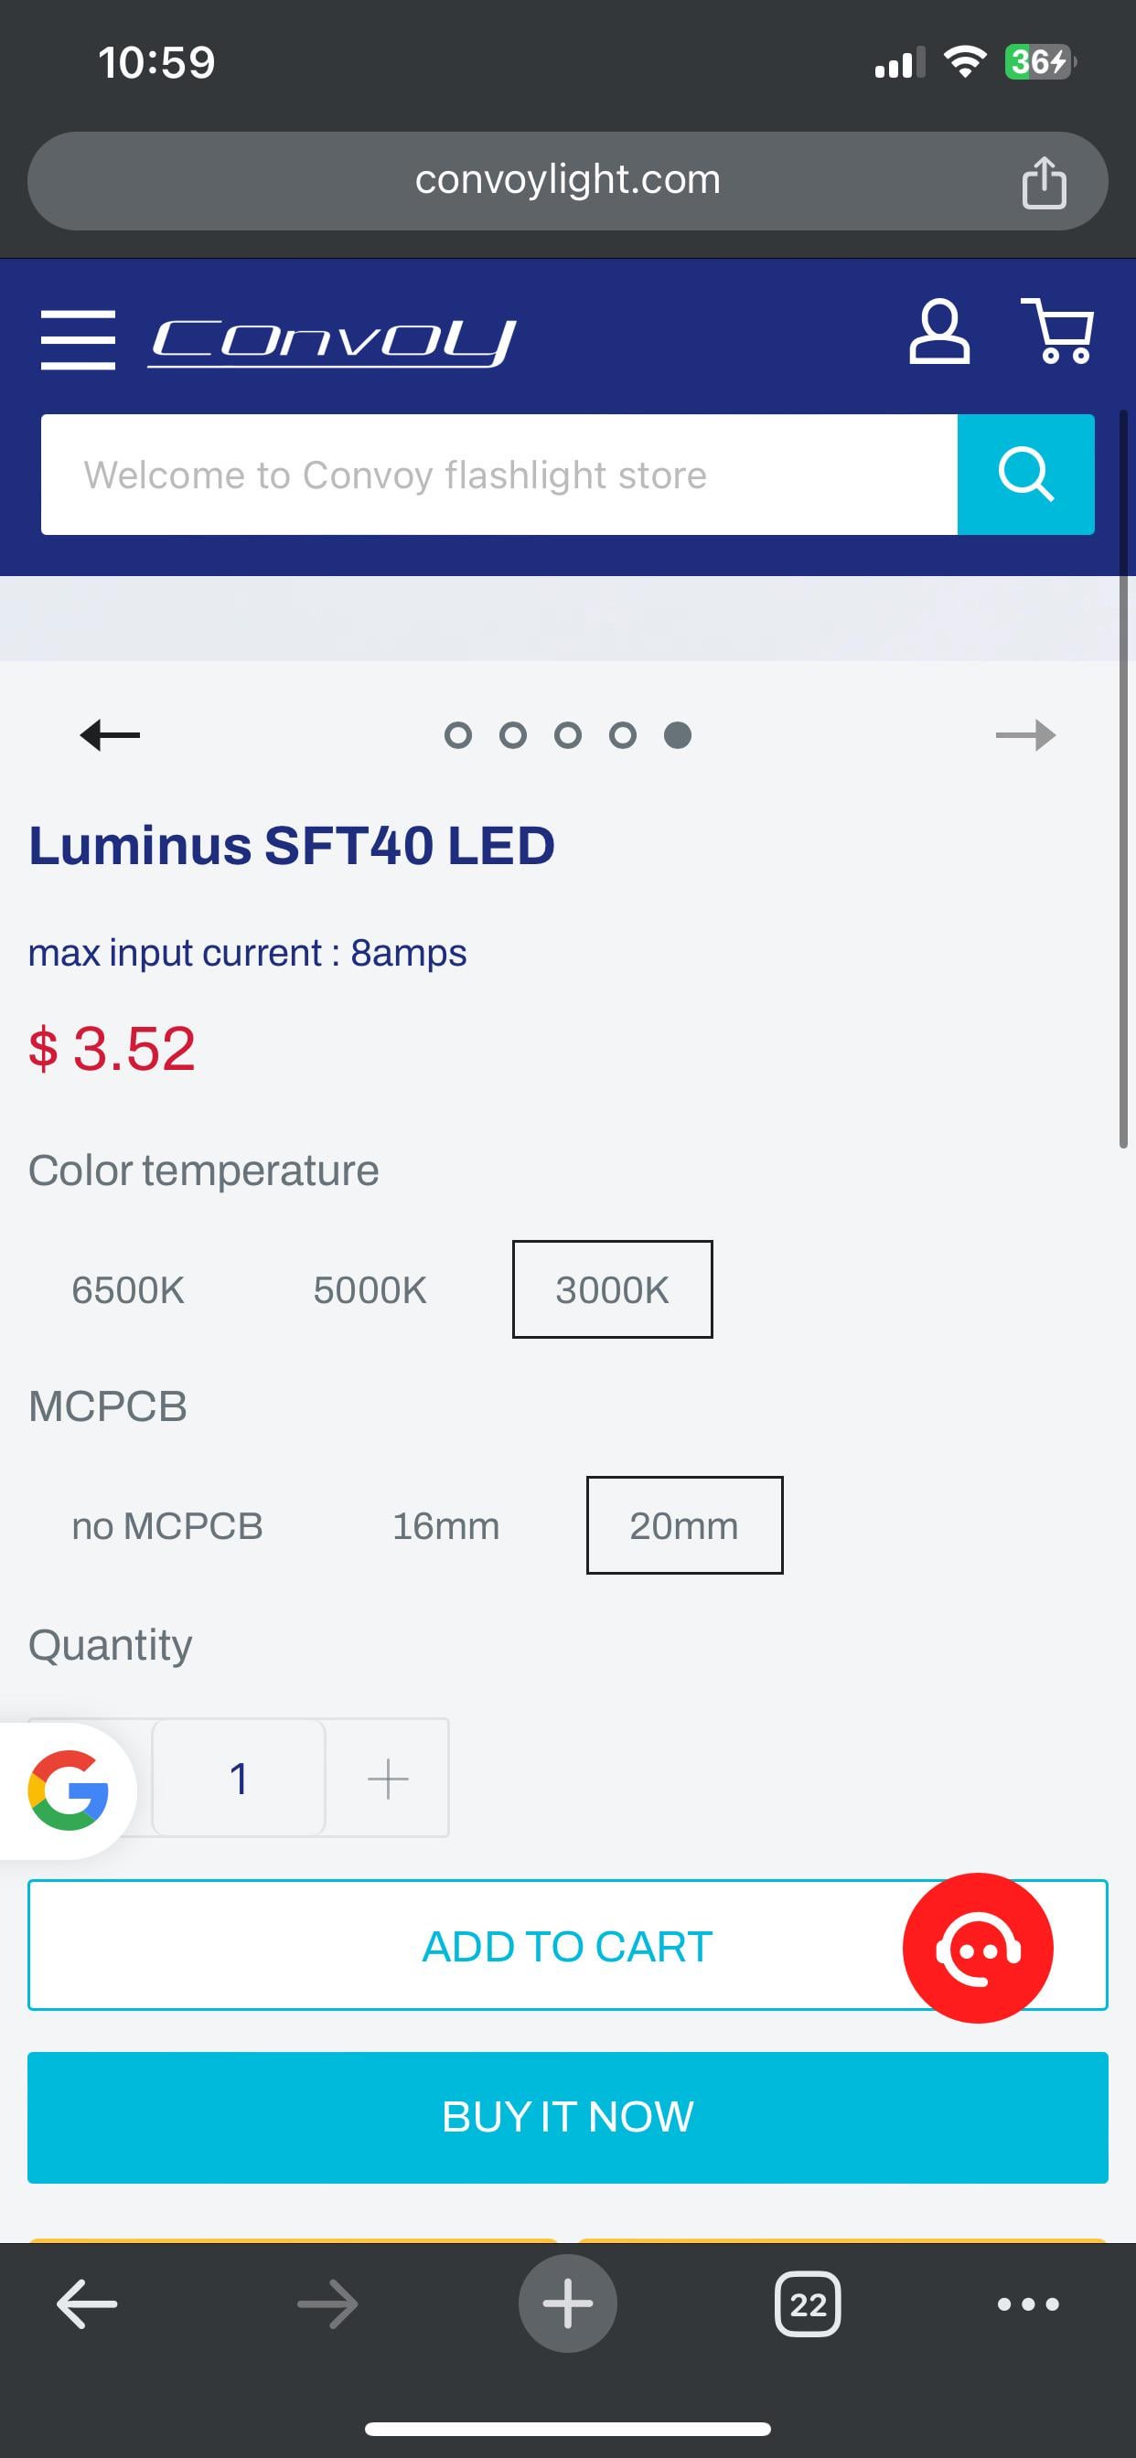Show previous product image with left arrow
This screenshot has width=1136, height=2458.
coord(110,734)
